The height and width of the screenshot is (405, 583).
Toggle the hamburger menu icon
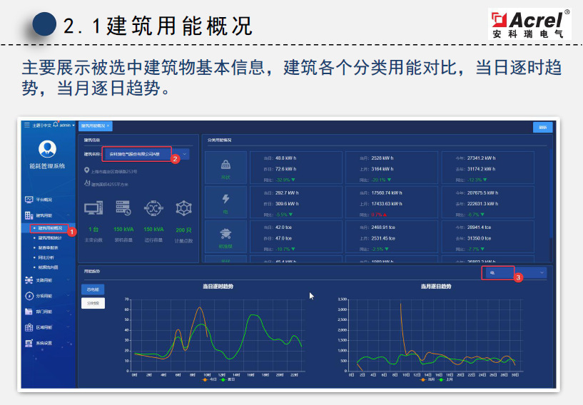(x=27, y=125)
